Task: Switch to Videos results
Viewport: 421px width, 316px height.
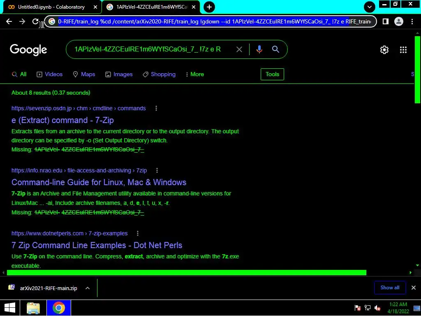Action: click(x=50, y=74)
